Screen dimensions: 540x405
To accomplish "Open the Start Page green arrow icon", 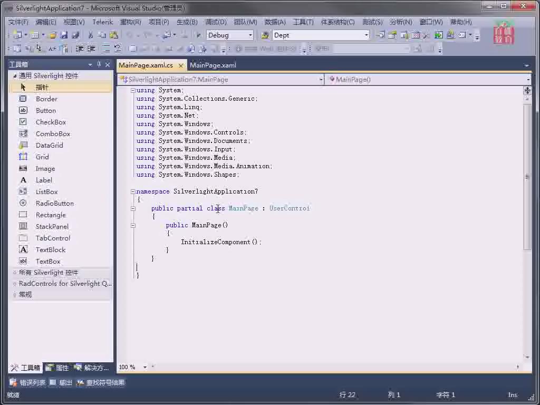I will pyautogui.click(x=438, y=35).
